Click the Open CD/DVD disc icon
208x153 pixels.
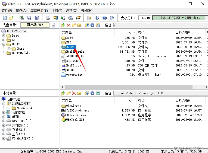pyautogui.click(x=22, y=18)
